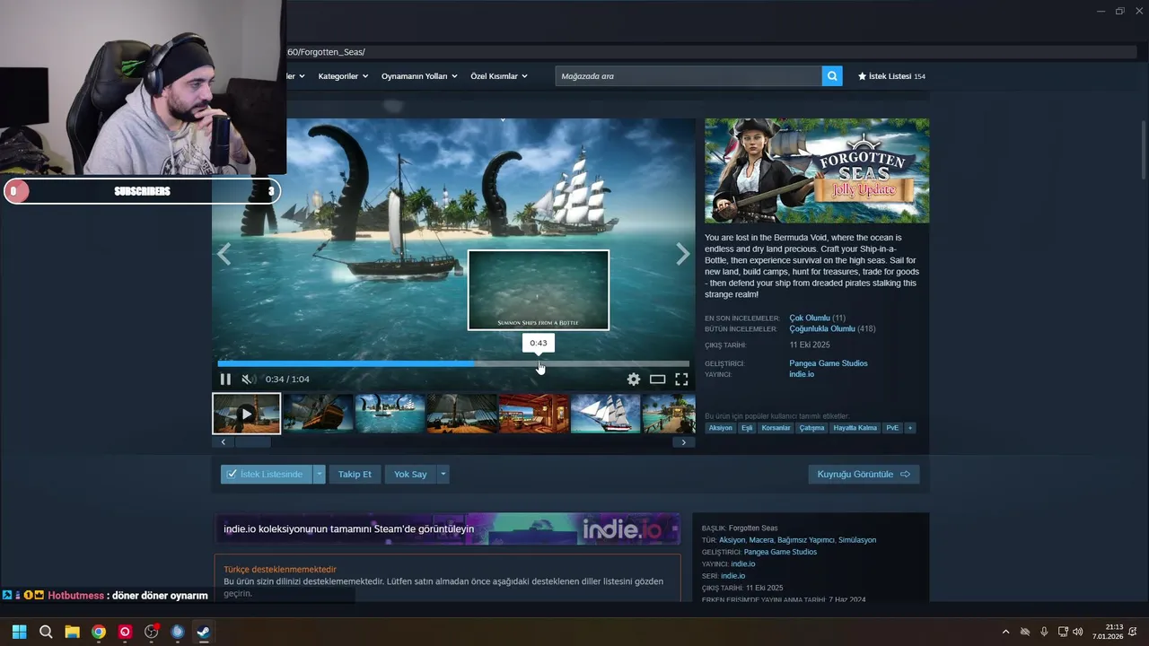
Task: Open the Bağımsız Yapımcı genre link
Action: [x=805, y=540]
